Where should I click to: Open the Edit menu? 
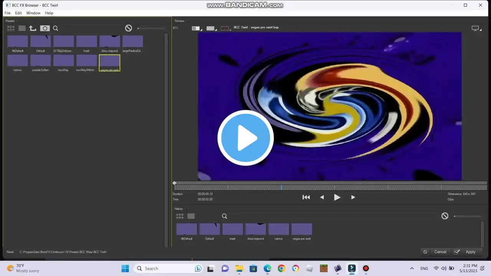click(x=18, y=13)
